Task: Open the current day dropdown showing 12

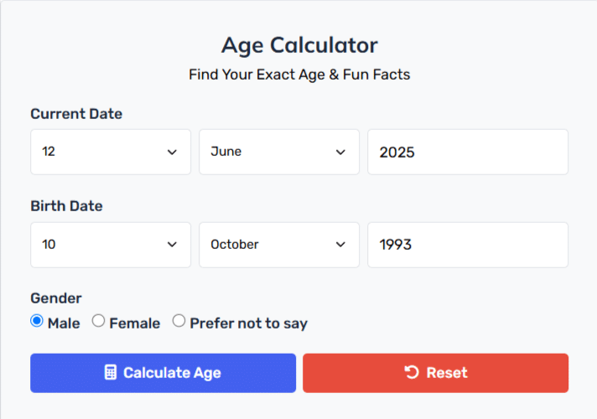Action: click(x=111, y=152)
